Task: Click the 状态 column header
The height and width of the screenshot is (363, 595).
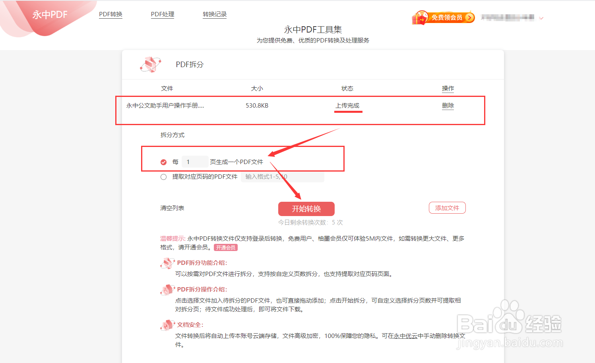Action: (x=347, y=89)
